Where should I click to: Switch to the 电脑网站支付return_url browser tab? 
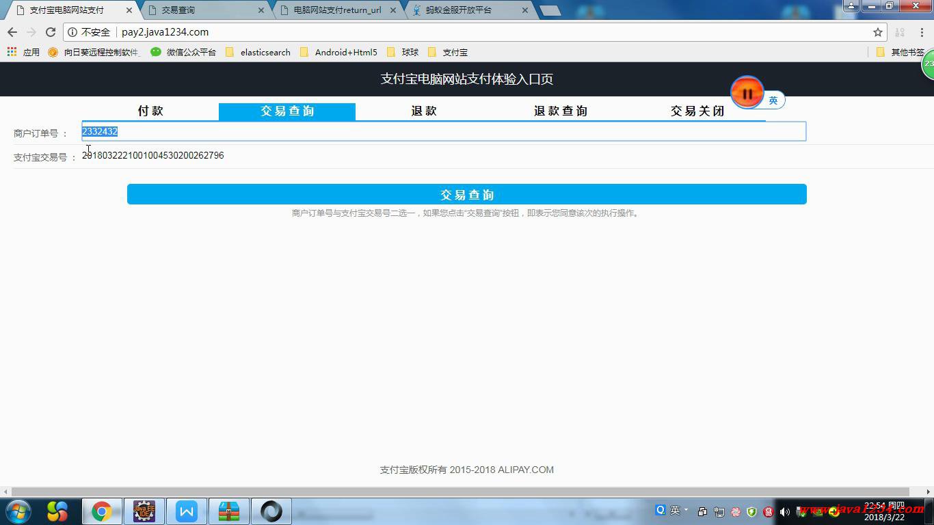pyautogui.click(x=337, y=10)
